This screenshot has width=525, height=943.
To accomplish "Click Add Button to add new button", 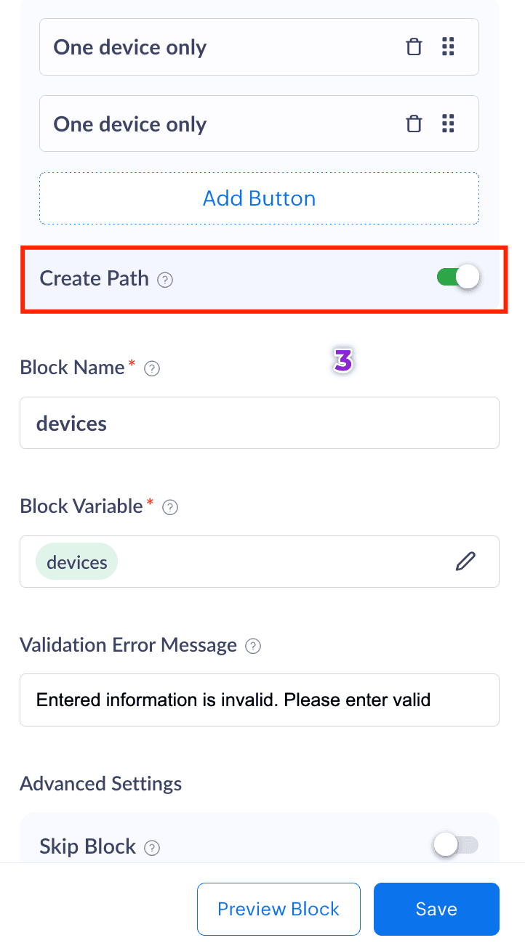I will tap(259, 198).
